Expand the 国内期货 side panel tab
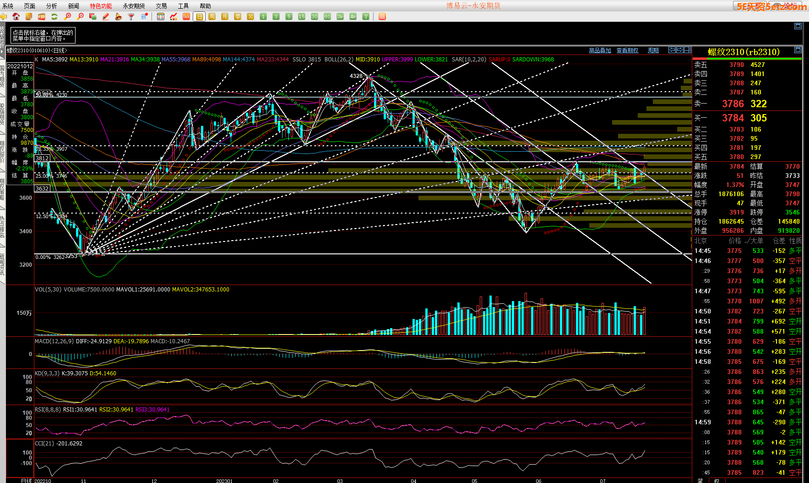Image resolution: width=809 pixels, height=483 pixels. 2,77
